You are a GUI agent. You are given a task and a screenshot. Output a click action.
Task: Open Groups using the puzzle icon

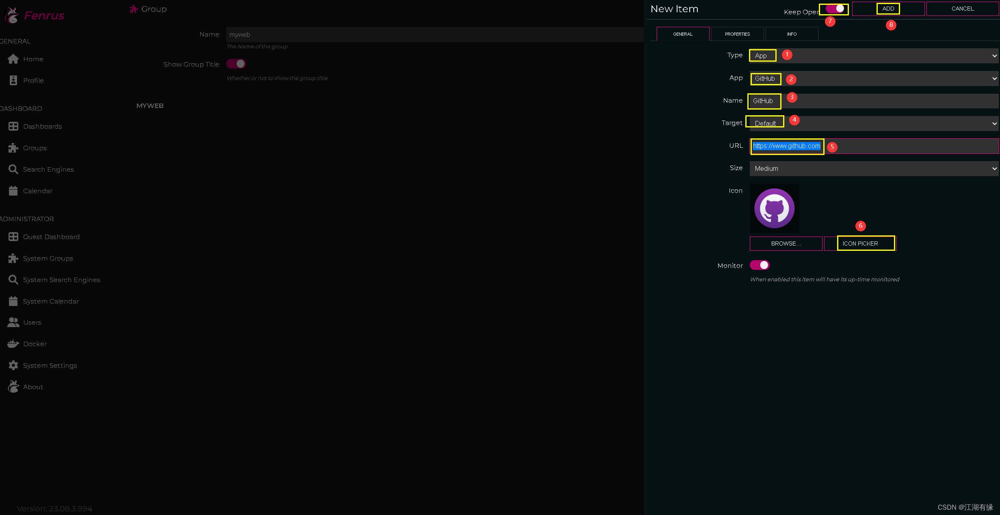tap(13, 148)
